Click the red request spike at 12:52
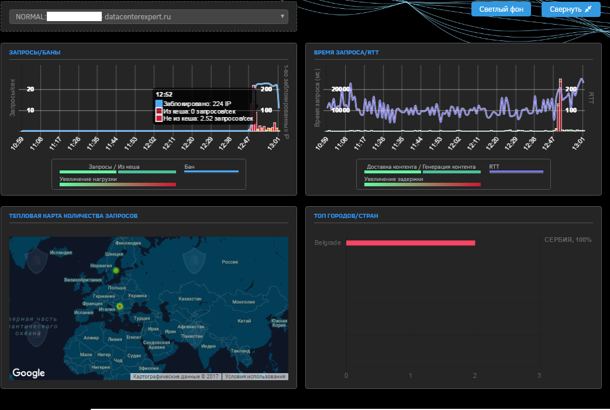Viewport: 610px width, 410px height. pos(254,108)
